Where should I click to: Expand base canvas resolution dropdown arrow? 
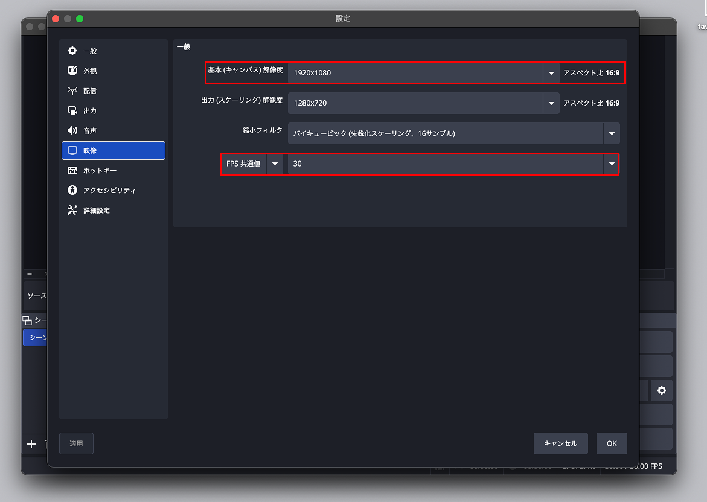[x=551, y=73]
